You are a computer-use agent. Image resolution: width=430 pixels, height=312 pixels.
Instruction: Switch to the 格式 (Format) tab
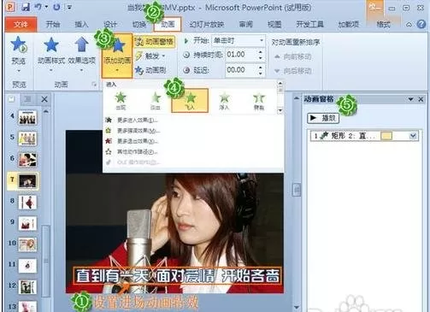383,24
